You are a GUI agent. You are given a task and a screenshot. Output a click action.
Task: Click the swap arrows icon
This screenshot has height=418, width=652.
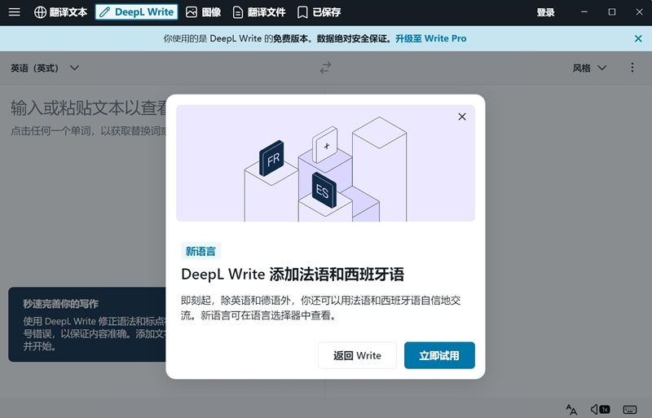coord(326,68)
